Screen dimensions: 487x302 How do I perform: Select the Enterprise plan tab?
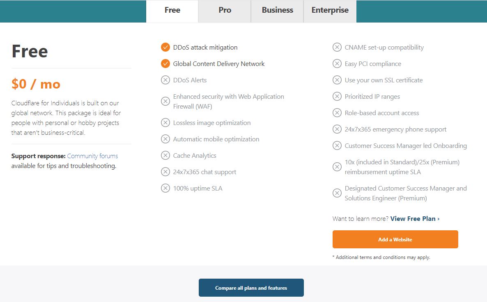point(330,11)
